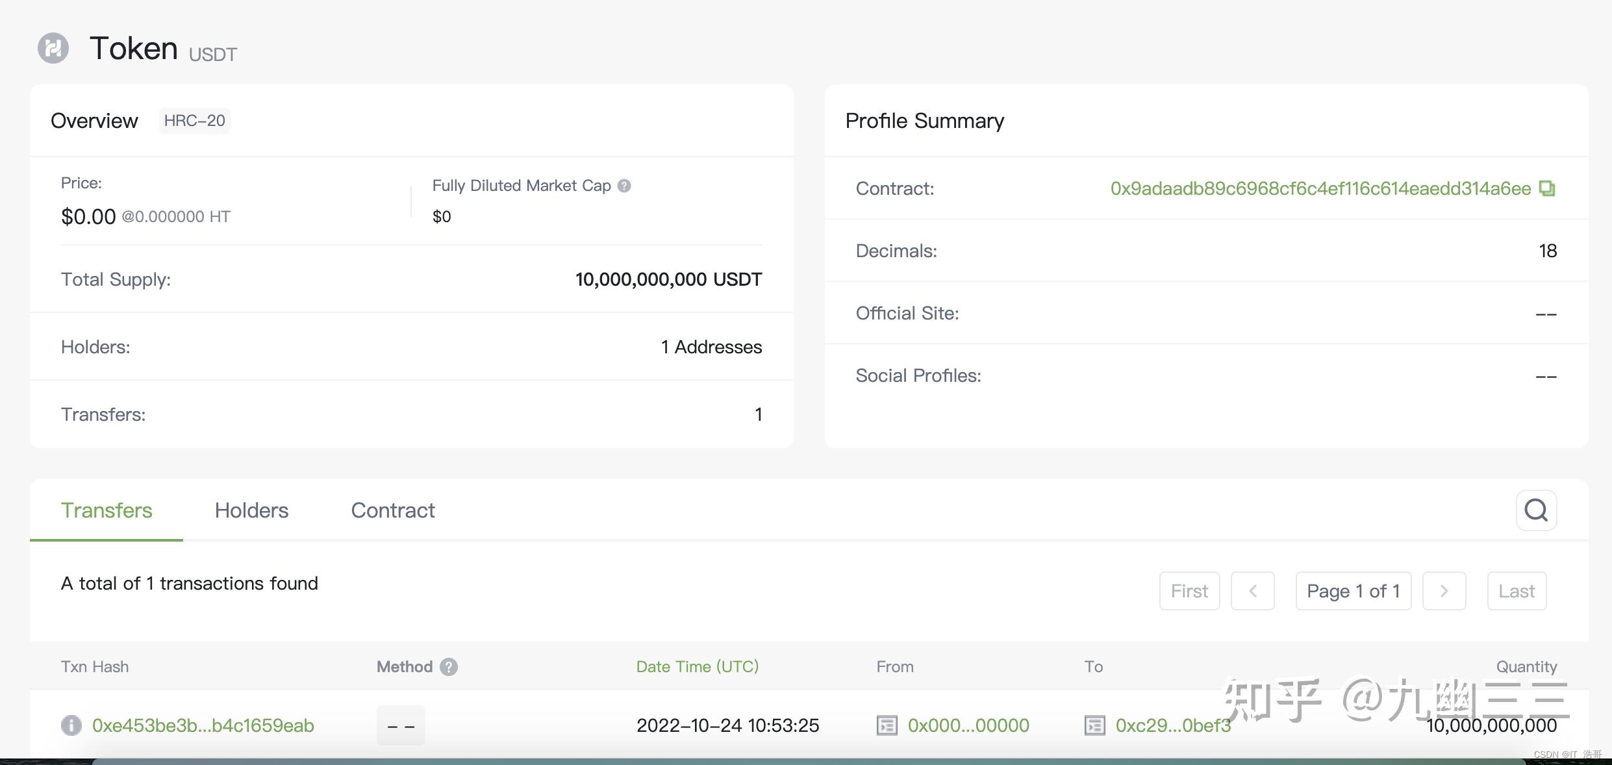Click the Method column help icon
The image size is (1612, 765).
click(x=449, y=667)
